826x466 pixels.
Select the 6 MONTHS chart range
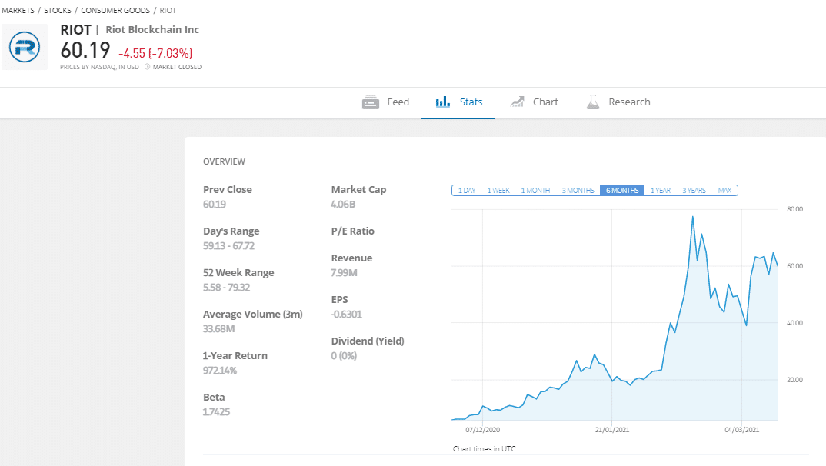(622, 191)
